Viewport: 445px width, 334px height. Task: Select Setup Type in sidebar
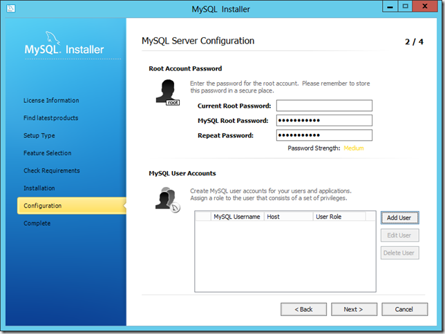tap(39, 136)
